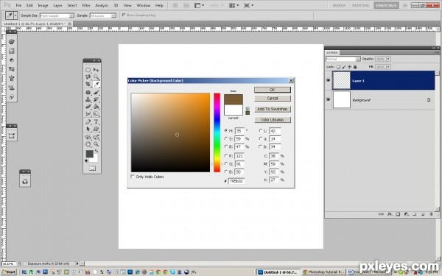Image resolution: width=442 pixels, height=276 pixels.
Task: Select the Custom Shape tool
Action: point(96,129)
